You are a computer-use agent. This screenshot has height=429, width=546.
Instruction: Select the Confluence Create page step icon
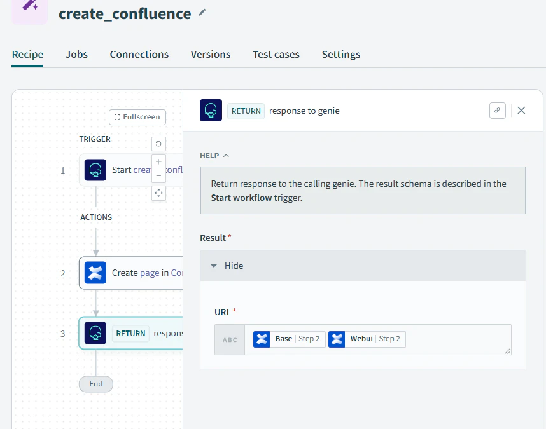[95, 273]
